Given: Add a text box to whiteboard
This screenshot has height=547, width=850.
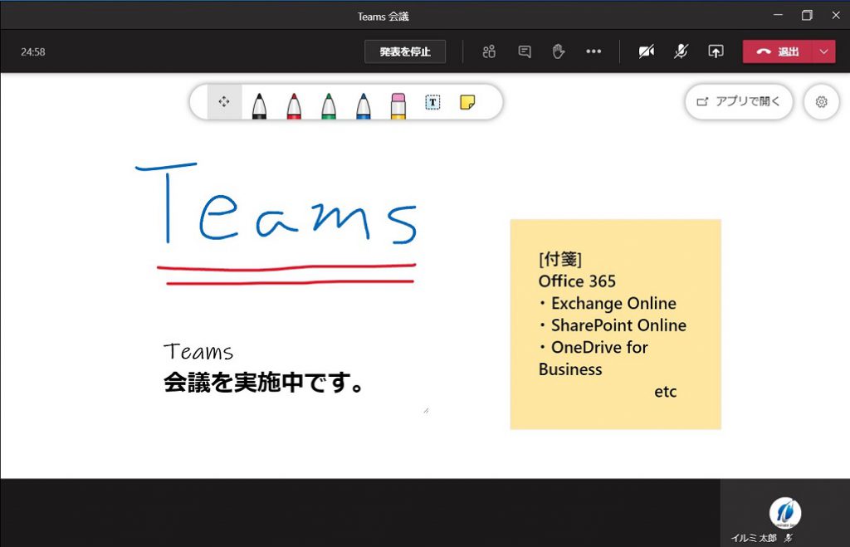Looking at the screenshot, I should pos(432,102).
